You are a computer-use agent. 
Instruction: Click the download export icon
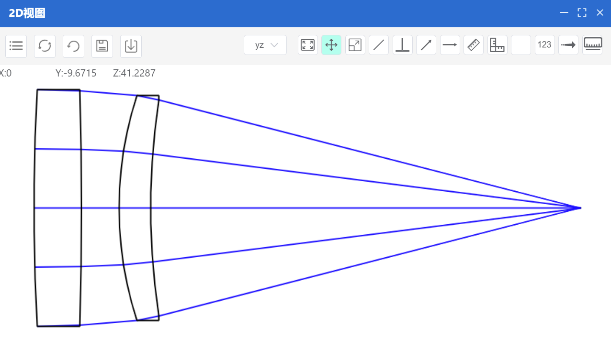point(131,46)
